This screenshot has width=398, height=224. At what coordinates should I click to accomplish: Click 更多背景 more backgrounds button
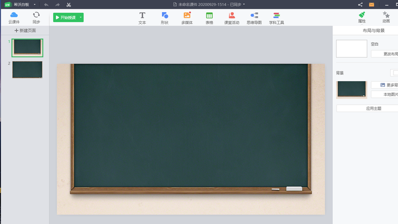(x=385, y=85)
